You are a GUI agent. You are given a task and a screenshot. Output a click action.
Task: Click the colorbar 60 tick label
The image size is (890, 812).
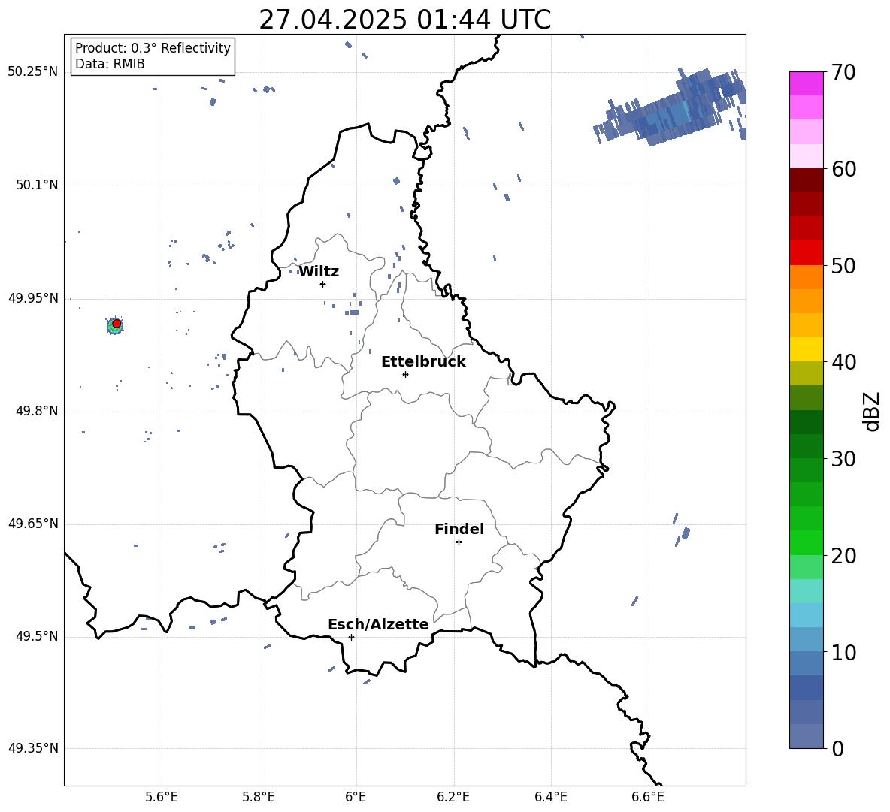coord(843,169)
